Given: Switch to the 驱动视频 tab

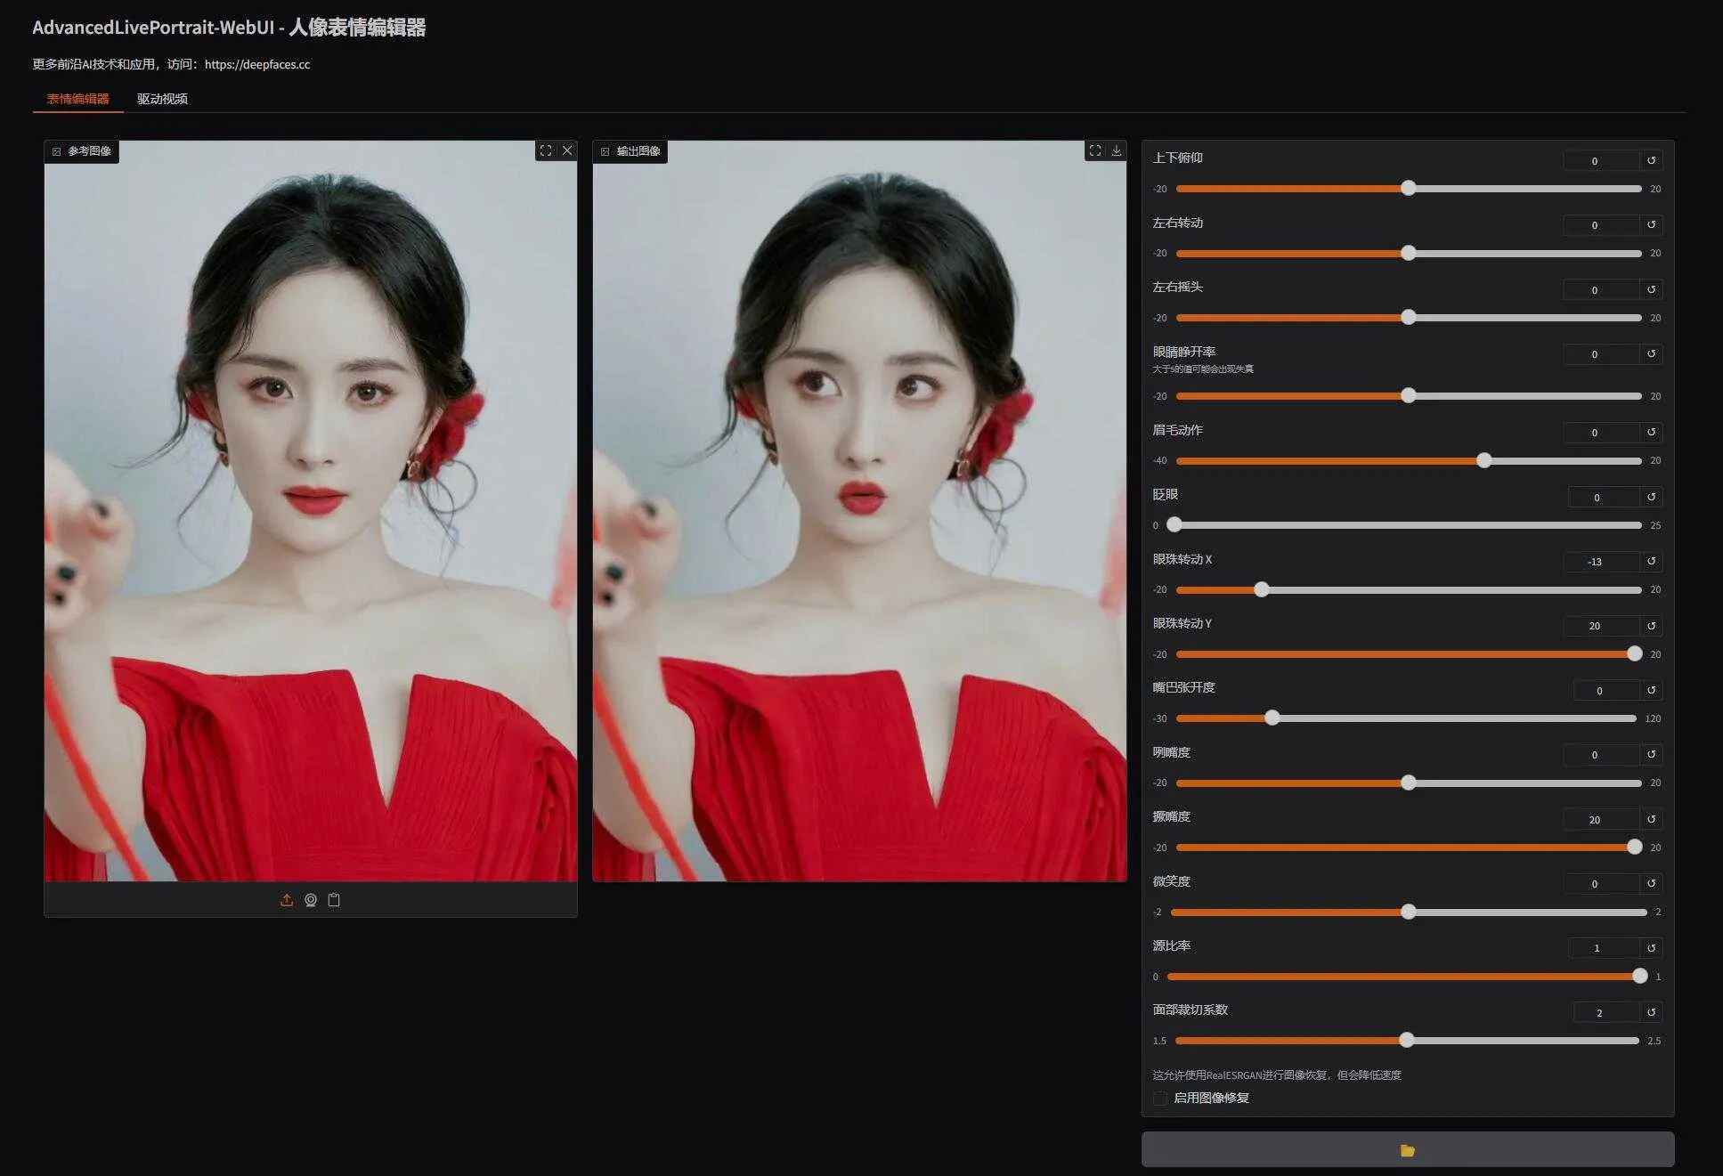Looking at the screenshot, I should pos(162,99).
